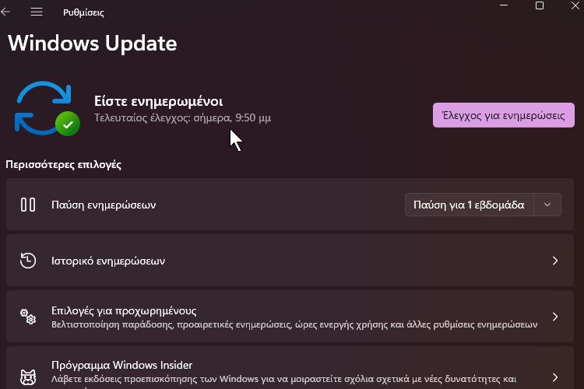The width and height of the screenshot is (584, 389).
Task: Go back with the arrow icon
Action: (x=5, y=12)
